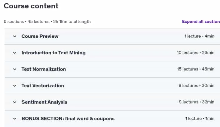Click the 6 sections summary text
This screenshot has width=220, height=127.
tap(47, 22)
